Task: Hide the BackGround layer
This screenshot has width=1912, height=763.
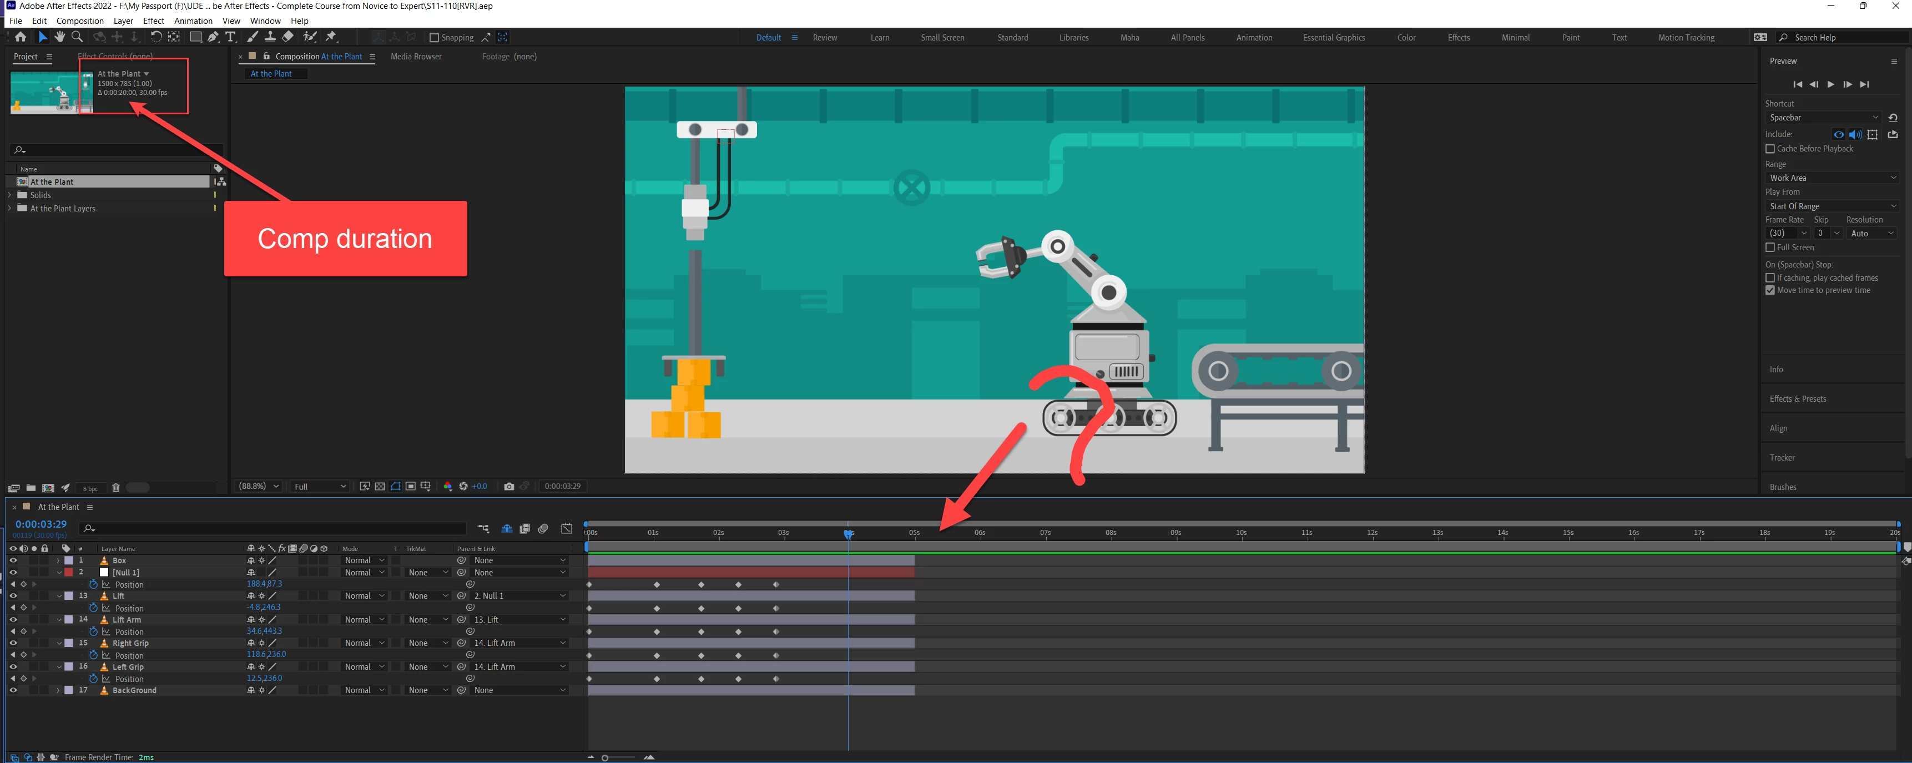Action: pyautogui.click(x=13, y=690)
